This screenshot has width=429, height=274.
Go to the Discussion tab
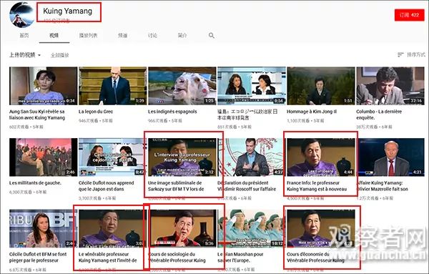(x=153, y=36)
